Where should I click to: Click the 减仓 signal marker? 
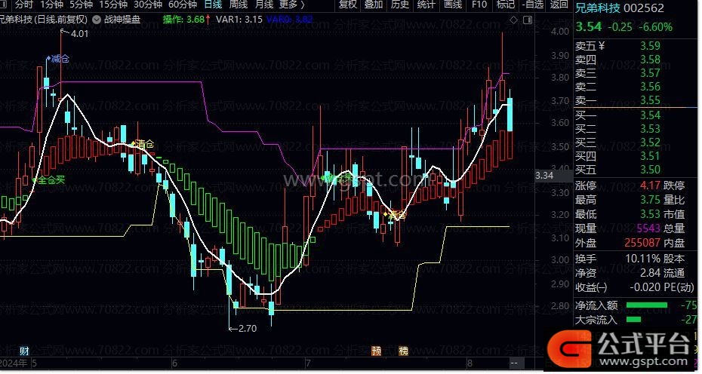[58, 59]
